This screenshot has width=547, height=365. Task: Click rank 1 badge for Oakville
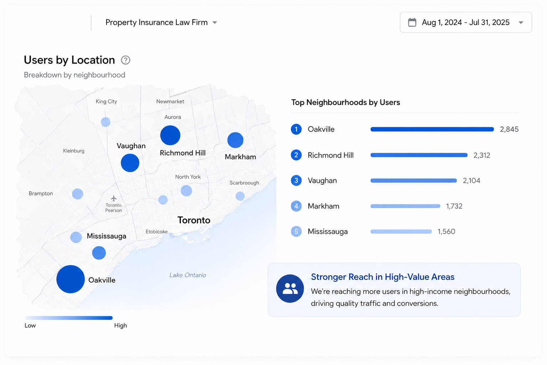[296, 129]
